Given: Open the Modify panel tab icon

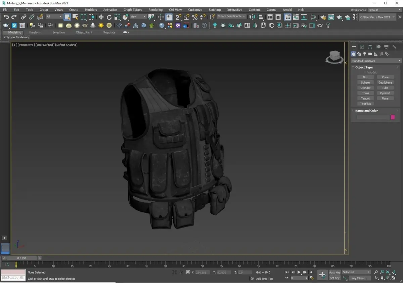Looking at the screenshot, I should pyautogui.click(x=362, y=47).
